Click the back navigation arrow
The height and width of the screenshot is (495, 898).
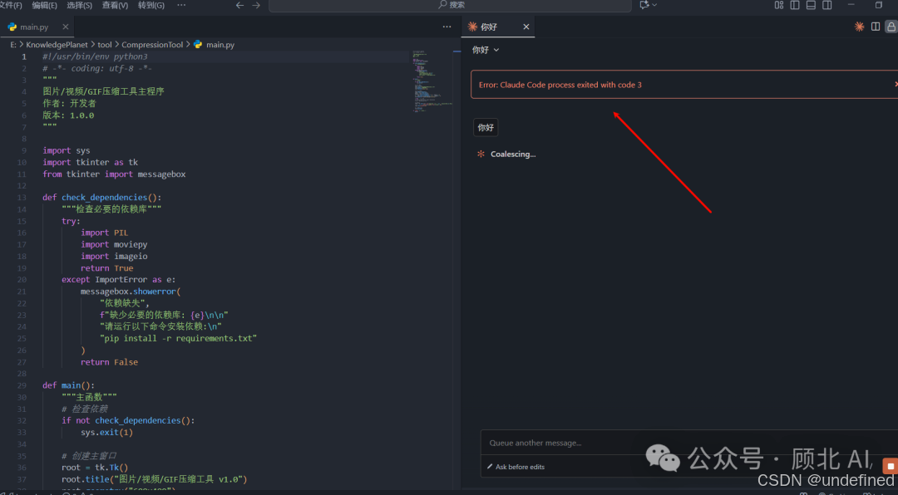tap(239, 5)
